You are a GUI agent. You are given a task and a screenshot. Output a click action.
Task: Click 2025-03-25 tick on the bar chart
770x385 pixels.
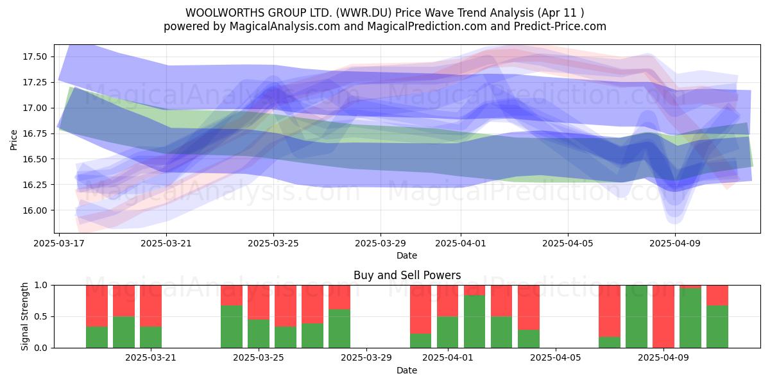coord(258,358)
